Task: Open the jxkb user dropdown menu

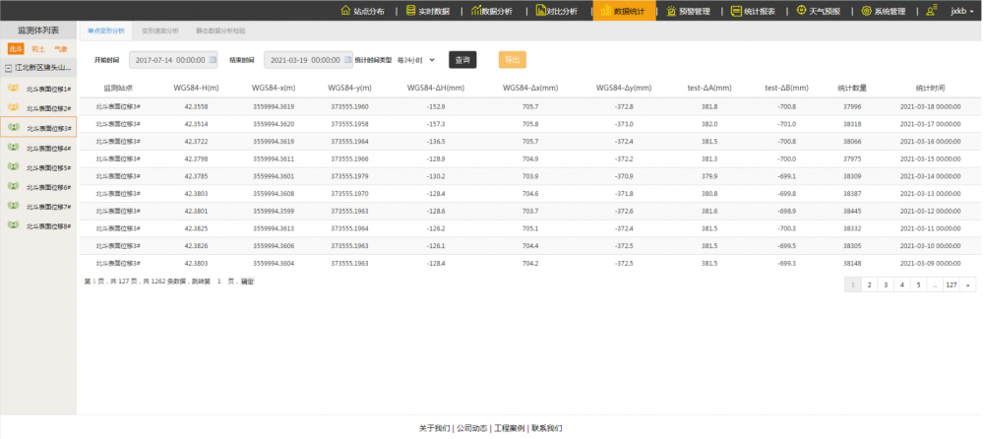Action: pyautogui.click(x=960, y=11)
